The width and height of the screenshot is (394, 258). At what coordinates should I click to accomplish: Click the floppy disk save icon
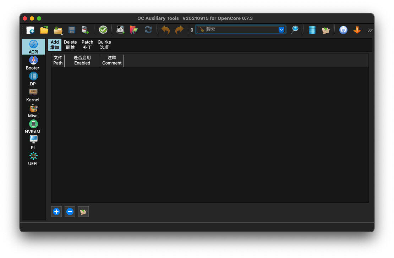coord(72,30)
